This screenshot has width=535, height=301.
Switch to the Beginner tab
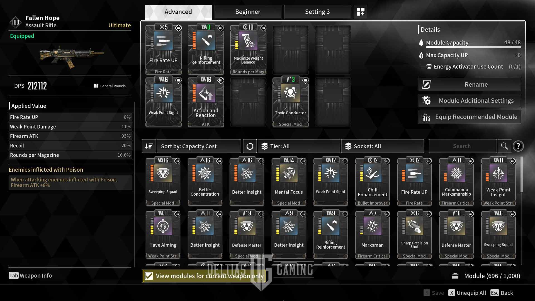248,11
